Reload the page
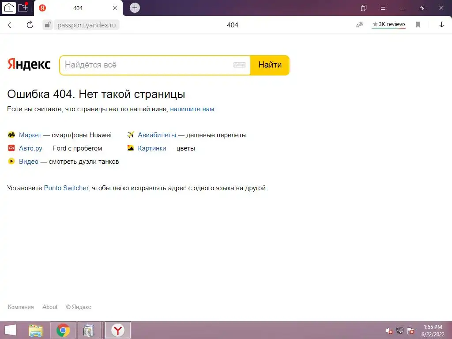The width and height of the screenshot is (452, 339). (30, 25)
